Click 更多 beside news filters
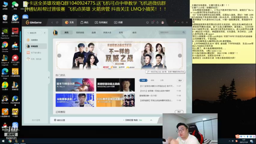The height and width of the screenshot is (144, 256). click(180, 81)
